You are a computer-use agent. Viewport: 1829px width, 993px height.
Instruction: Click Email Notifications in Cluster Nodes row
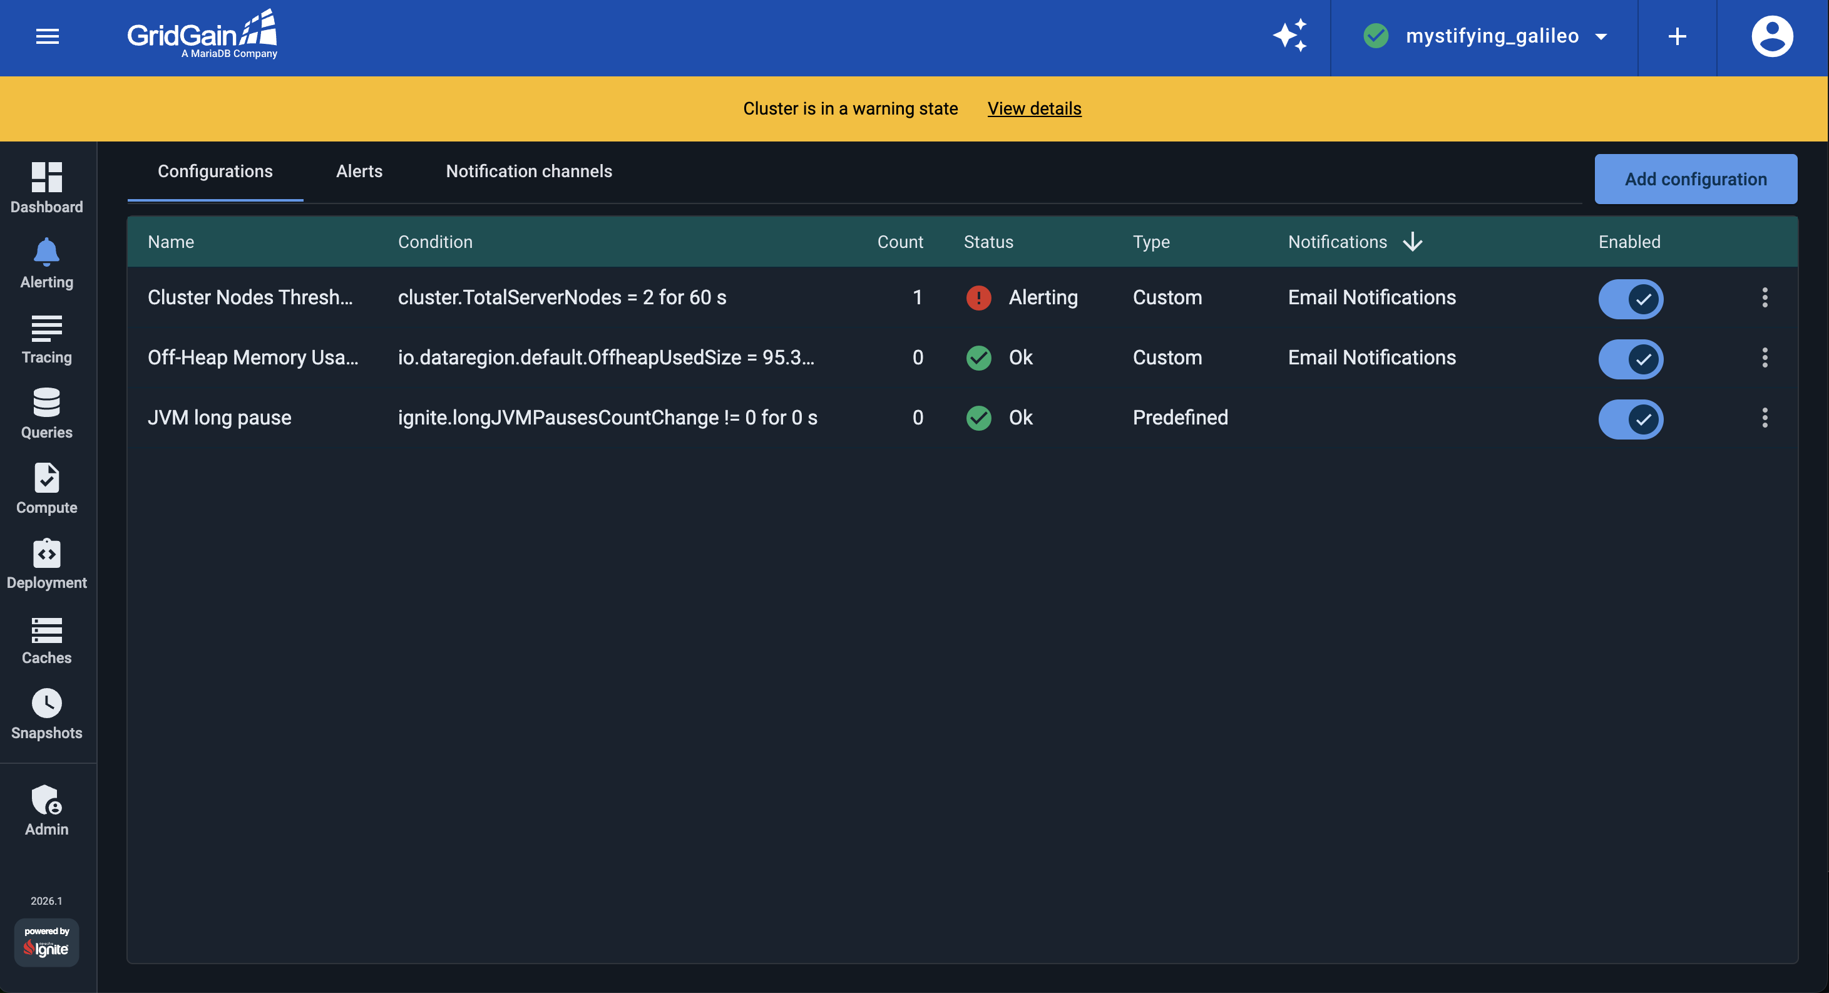tap(1372, 297)
